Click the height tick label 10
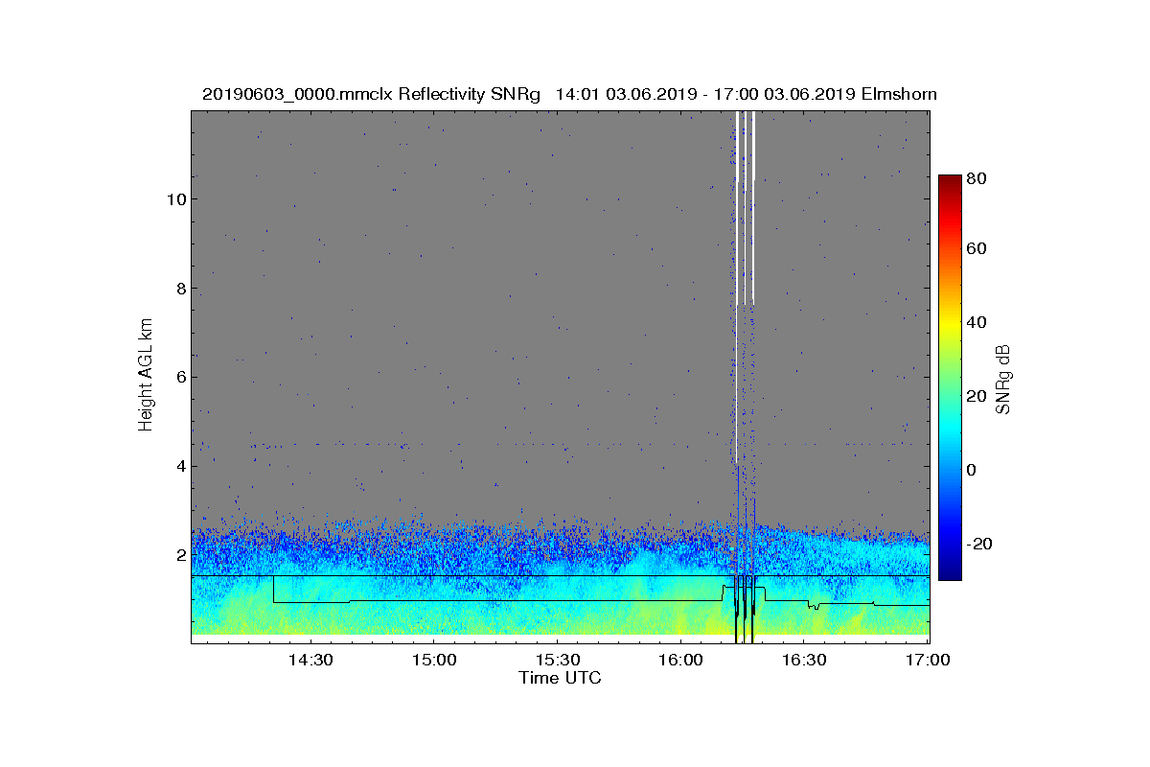 pos(174,199)
